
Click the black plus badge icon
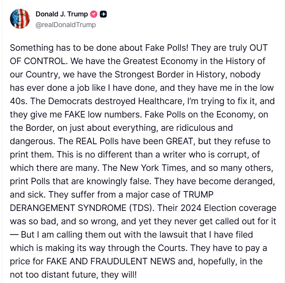pos(103,14)
